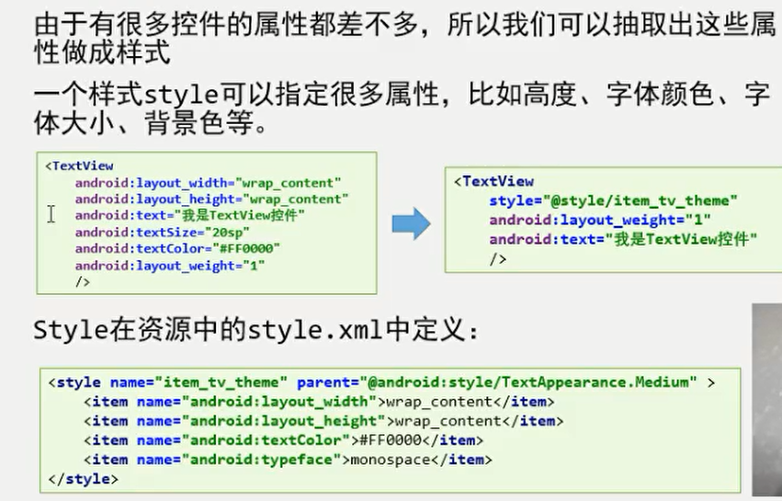Click the <TextView tag in right code box
Screen dimensions: 782x501
coord(493,182)
